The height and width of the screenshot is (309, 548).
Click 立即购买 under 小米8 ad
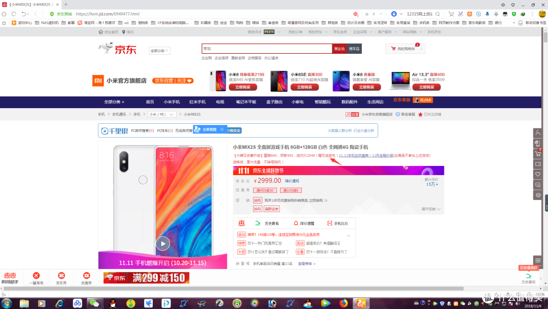[x=243, y=87]
